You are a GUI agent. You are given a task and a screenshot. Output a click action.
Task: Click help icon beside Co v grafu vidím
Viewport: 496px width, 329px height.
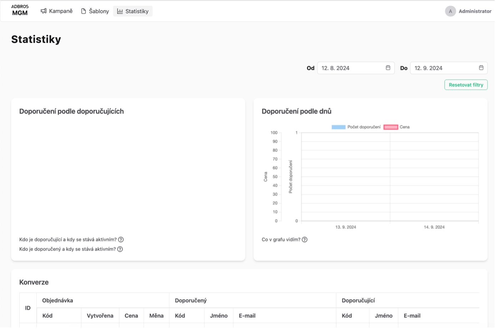point(305,240)
